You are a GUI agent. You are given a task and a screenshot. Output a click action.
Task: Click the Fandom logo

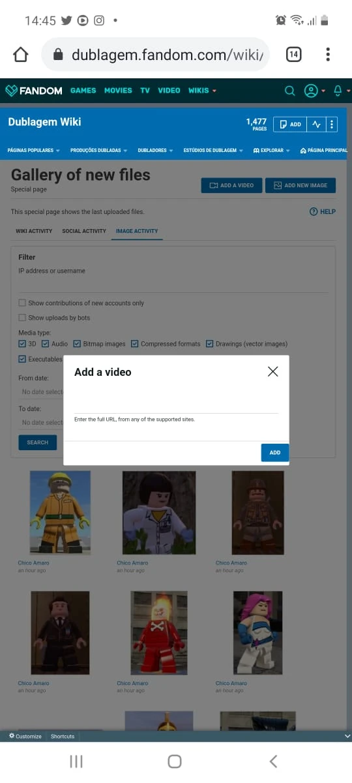point(34,91)
